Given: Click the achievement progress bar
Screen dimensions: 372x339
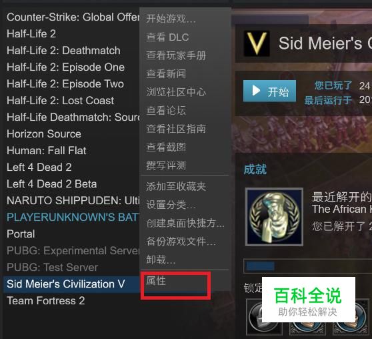Looking at the screenshot, I should pyautogui.click(x=308, y=266).
